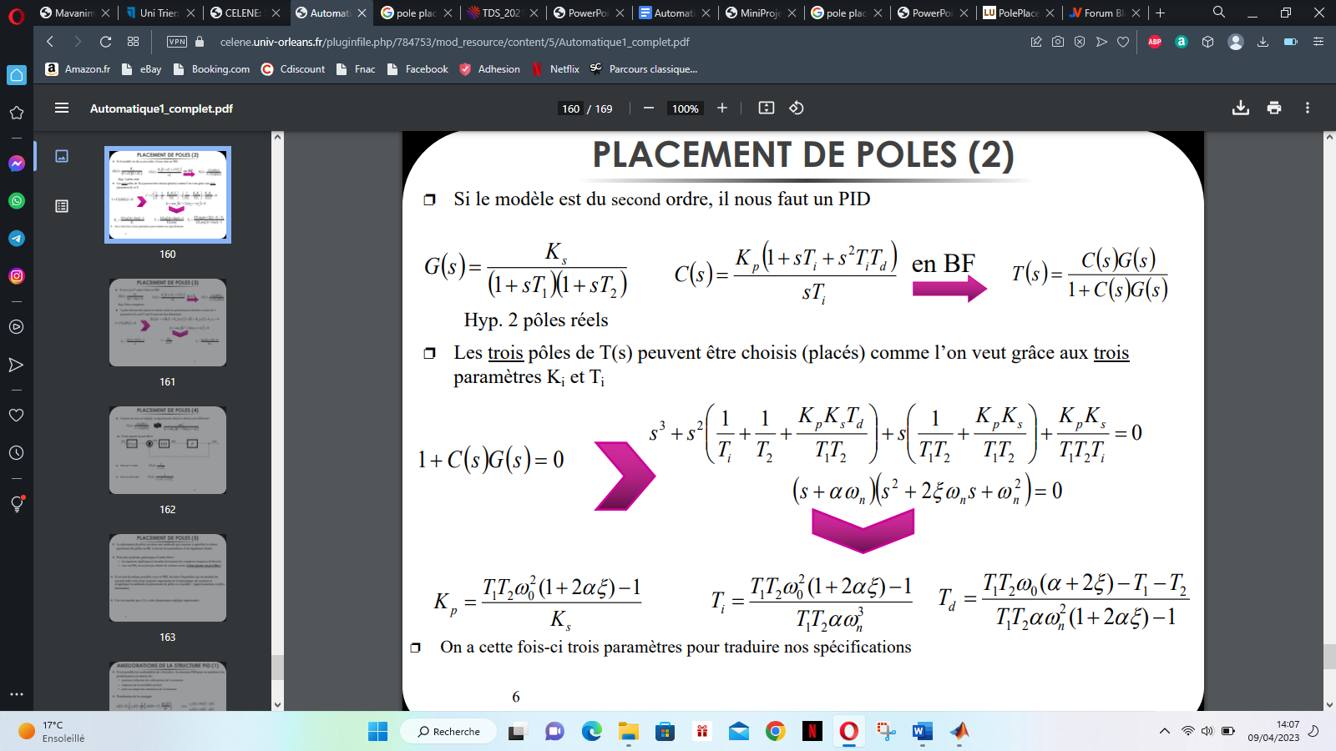Open the Cdiscount bookmark
1336x751 pixels.
point(293,69)
